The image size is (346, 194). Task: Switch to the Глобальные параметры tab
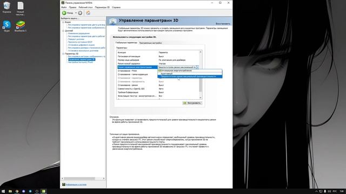(x=126, y=43)
